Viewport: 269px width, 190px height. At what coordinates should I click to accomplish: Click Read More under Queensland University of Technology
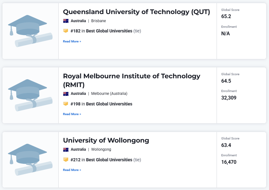(x=72, y=41)
